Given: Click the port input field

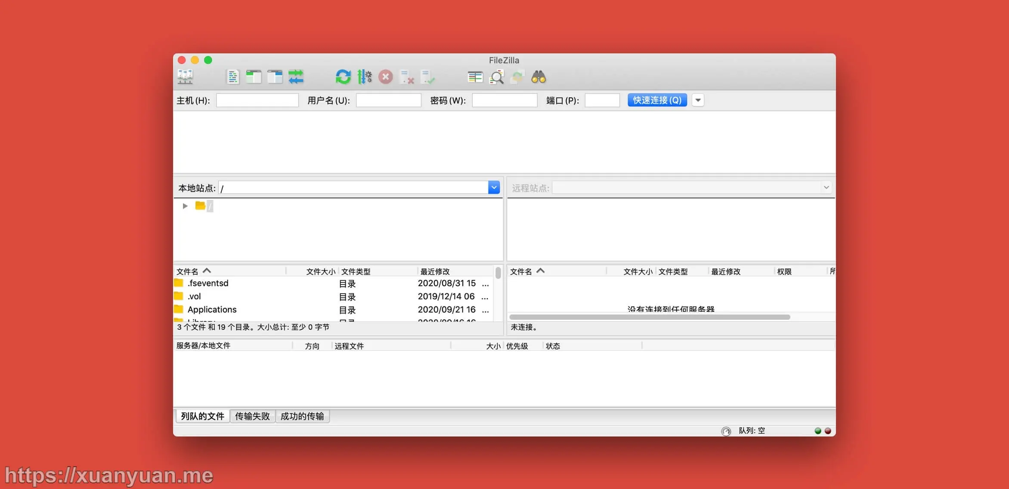Looking at the screenshot, I should pyautogui.click(x=602, y=100).
